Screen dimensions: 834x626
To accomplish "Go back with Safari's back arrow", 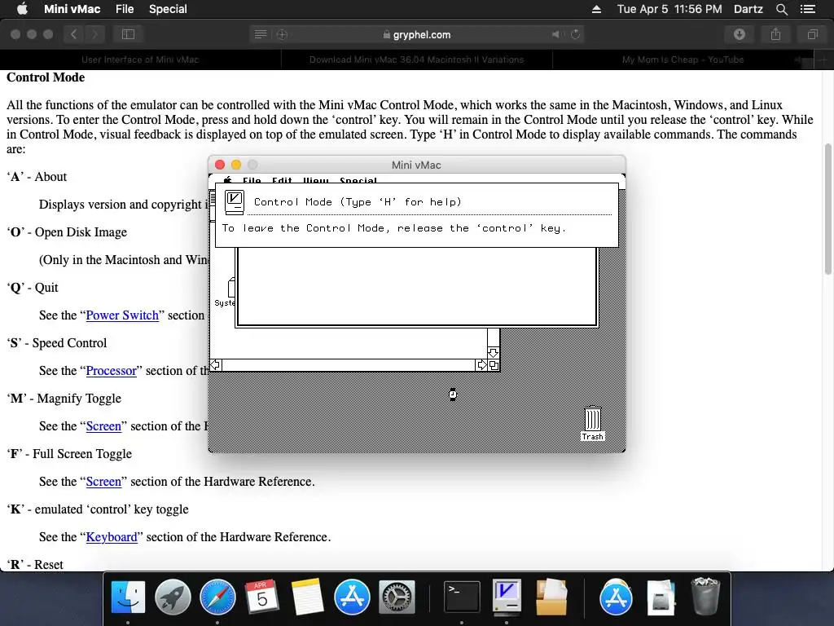I will 73,34.
